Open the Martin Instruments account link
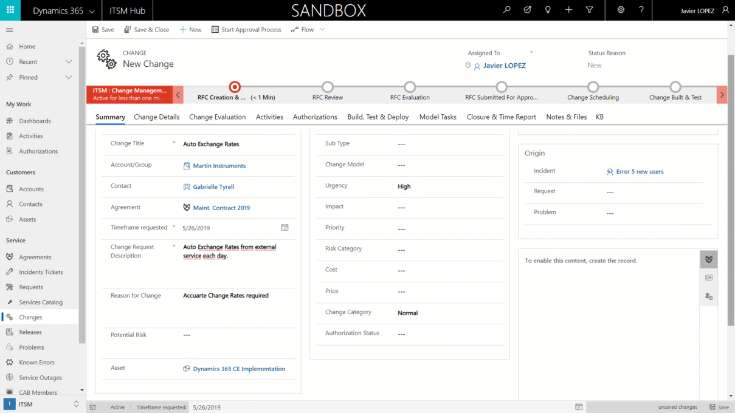Viewport: 735px width, 413px height. [x=219, y=166]
